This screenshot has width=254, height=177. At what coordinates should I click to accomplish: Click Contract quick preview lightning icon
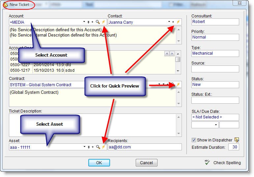pyautogui.click(x=178, y=85)
